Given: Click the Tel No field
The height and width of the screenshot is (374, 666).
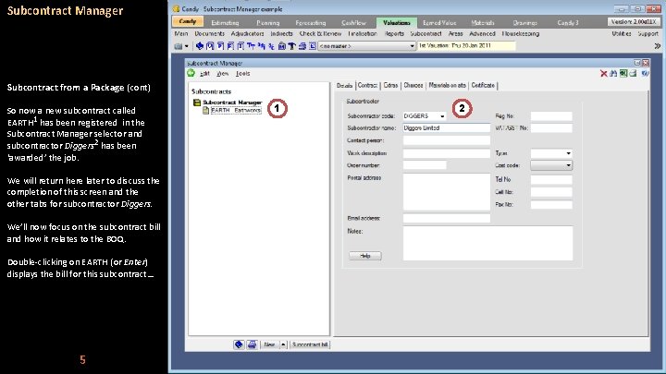Looking at the screenshot, I should [x=551, y=180].
